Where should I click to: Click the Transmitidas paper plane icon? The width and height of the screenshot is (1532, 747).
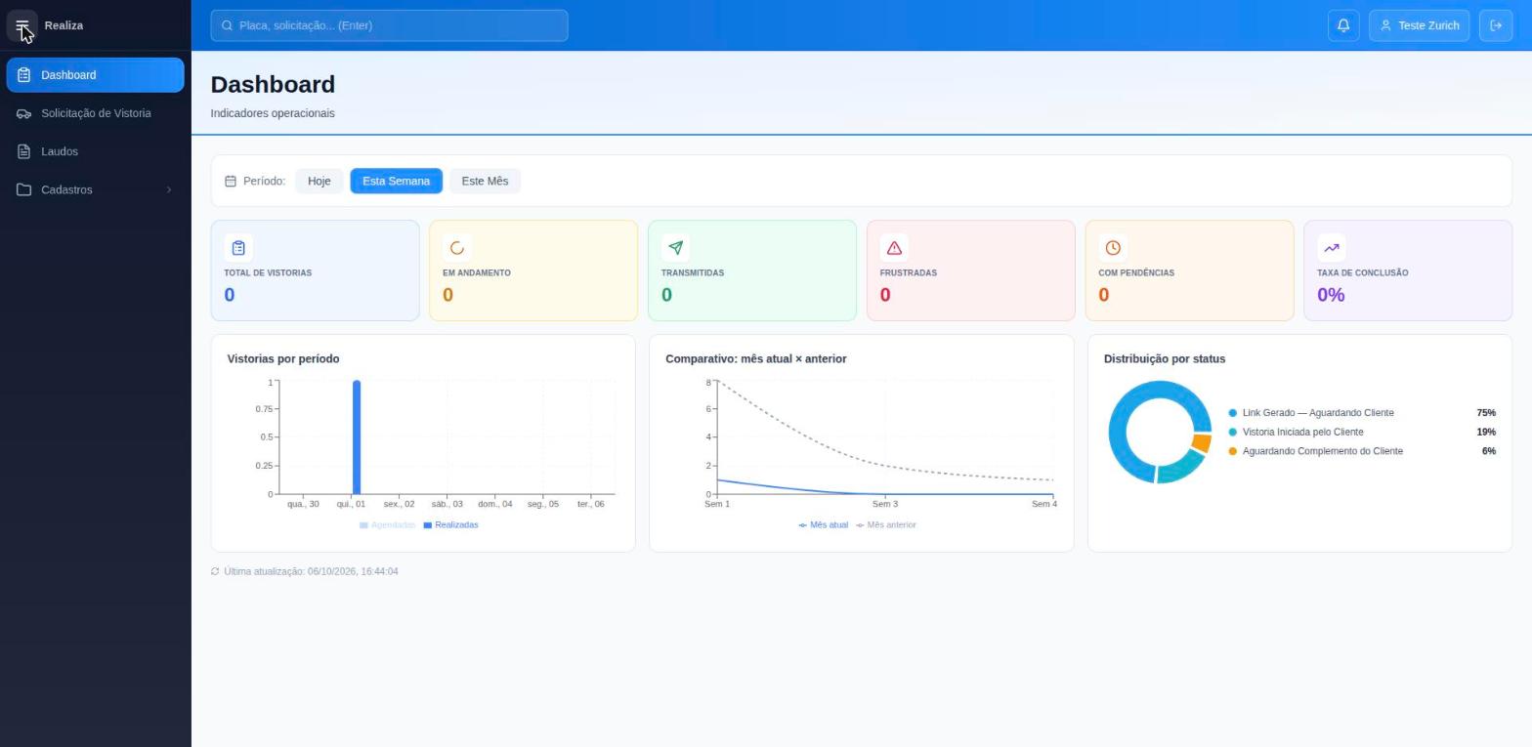pos(676,248)
